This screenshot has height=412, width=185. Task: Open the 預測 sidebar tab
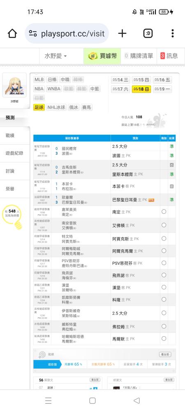coord(15,118)
